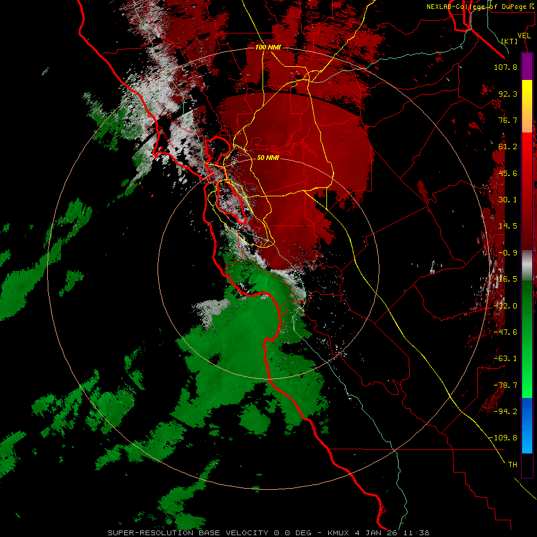The width and height of the screenshot is (537, 537).
Task: Click the 100 NMI range ring label
Action: pos(268,47)
